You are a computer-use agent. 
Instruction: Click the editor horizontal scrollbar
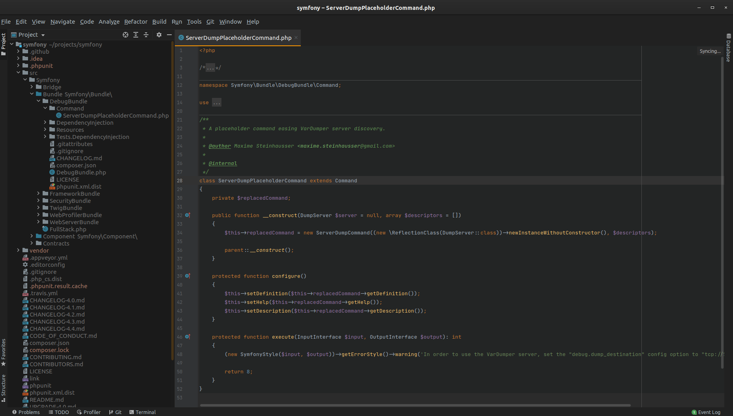pos(415,405)
